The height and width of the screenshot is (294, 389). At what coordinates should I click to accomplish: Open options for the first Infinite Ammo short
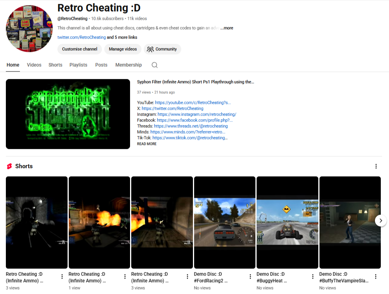pyautogui.click(x=62, y=276)
